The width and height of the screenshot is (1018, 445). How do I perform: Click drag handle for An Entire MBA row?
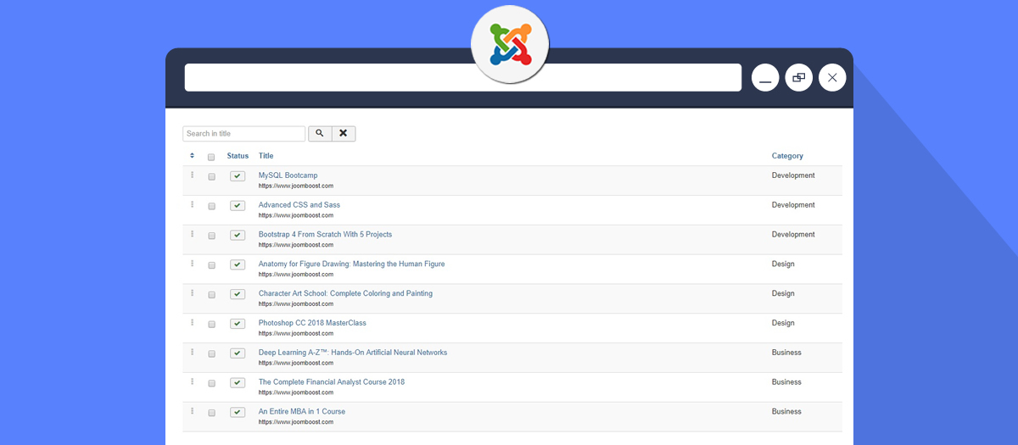click(193, 411)
